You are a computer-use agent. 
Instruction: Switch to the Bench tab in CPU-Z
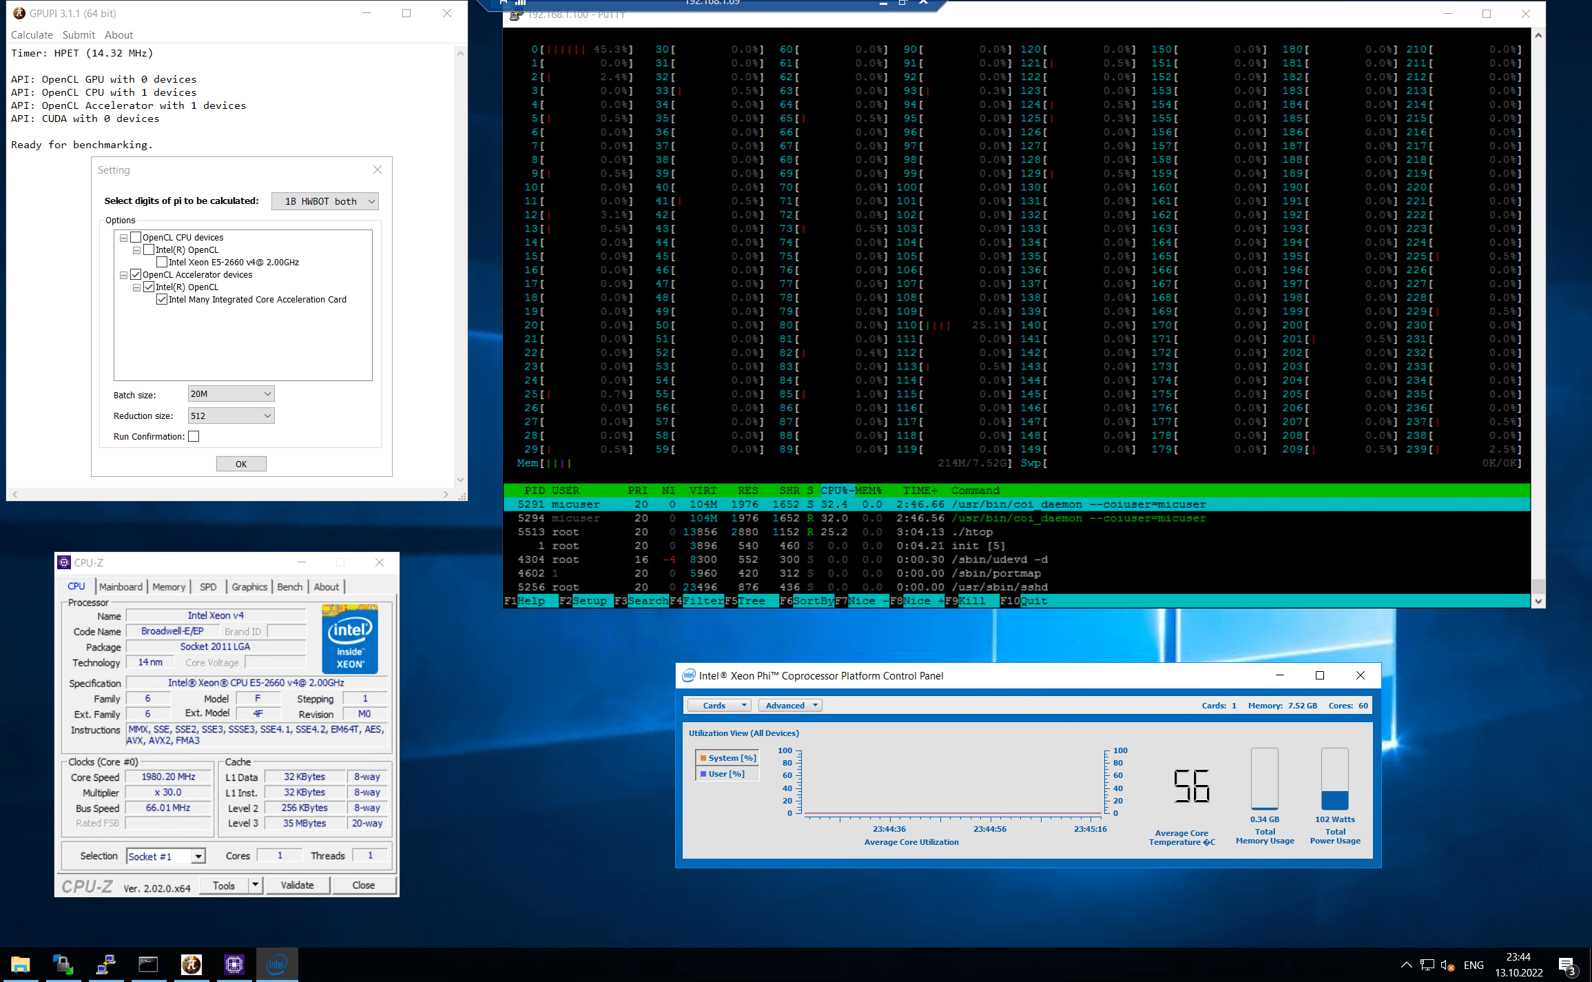290,586
